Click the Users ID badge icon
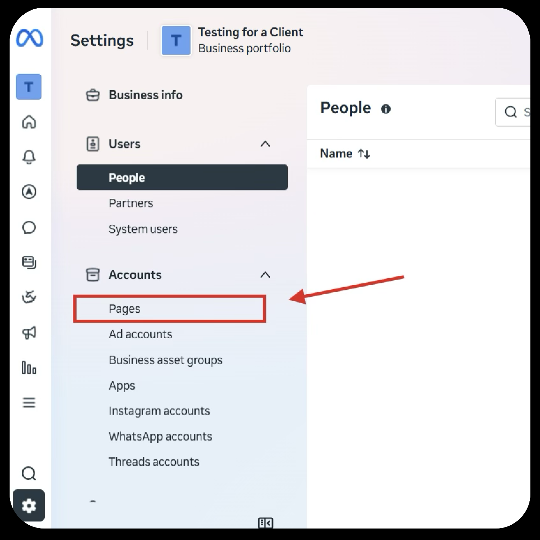Viewport: 540px width, 540px height. [x=93, y=144]
